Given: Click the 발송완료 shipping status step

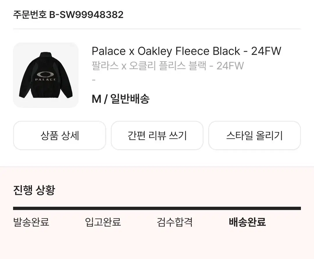Looking at the screenshot, I should point(31,222).
